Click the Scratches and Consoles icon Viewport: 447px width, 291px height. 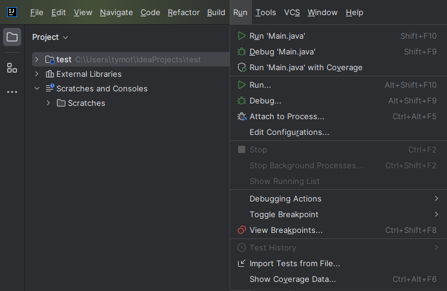pos(50,88)
